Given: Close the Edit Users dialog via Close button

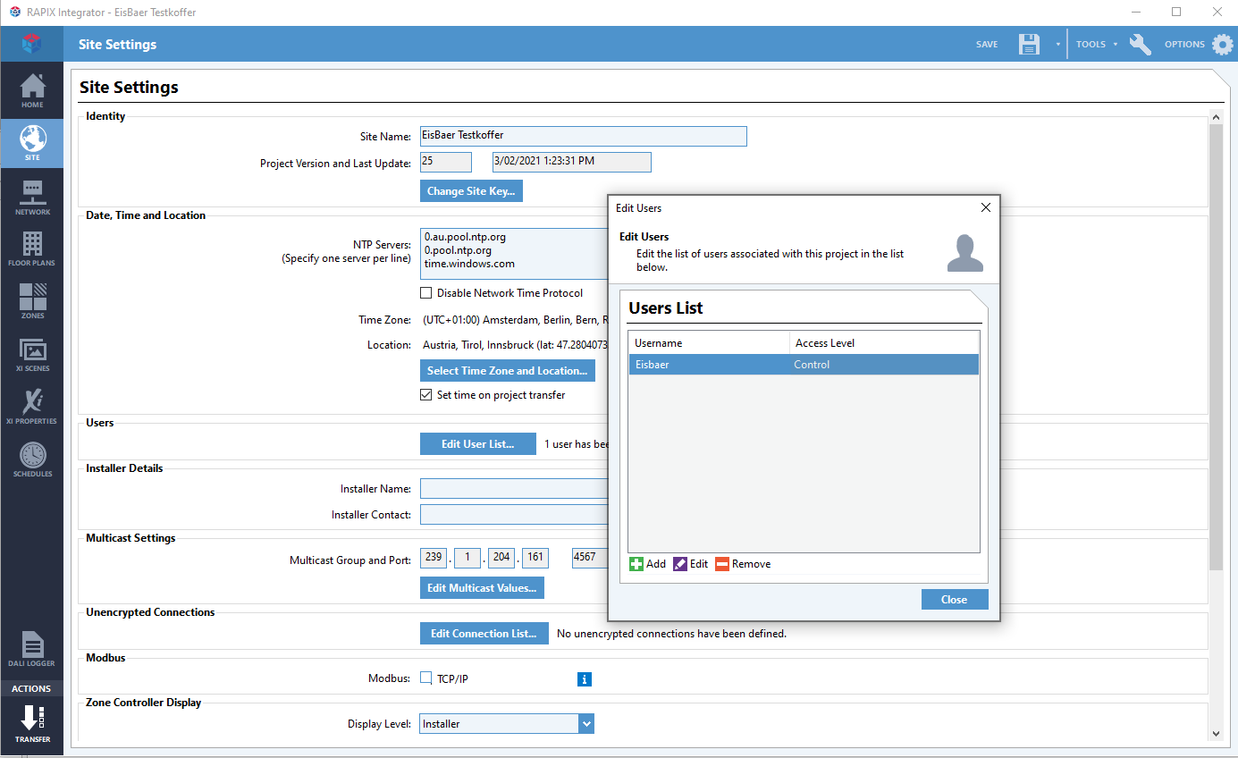Looking at the screenshot, I should click(955, 600).
